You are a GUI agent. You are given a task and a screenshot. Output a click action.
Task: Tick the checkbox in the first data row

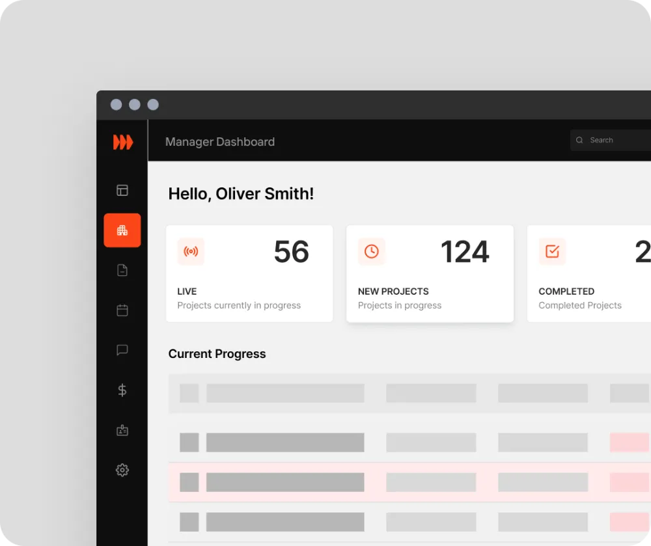pyautogui.click(x=189, y=443)
